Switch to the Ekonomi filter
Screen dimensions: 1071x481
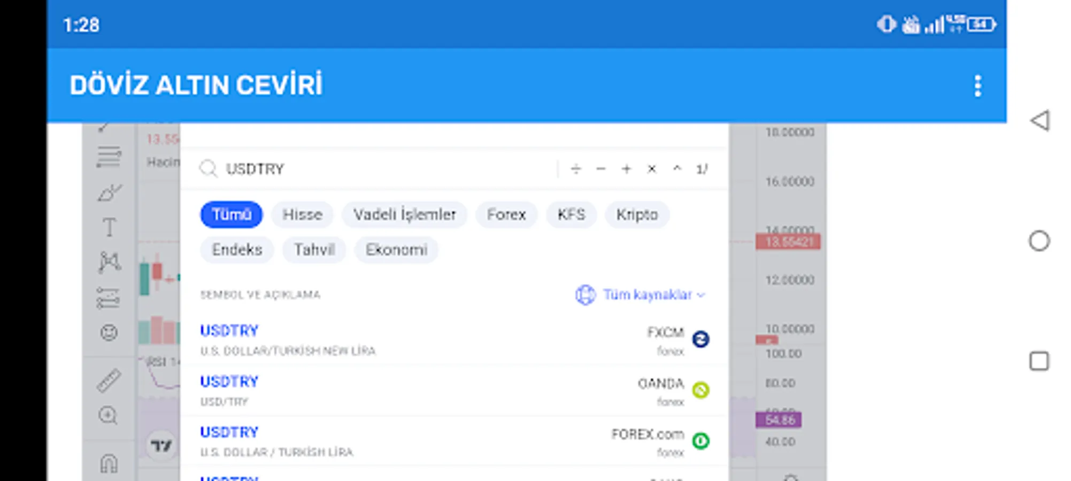point(396,250)
